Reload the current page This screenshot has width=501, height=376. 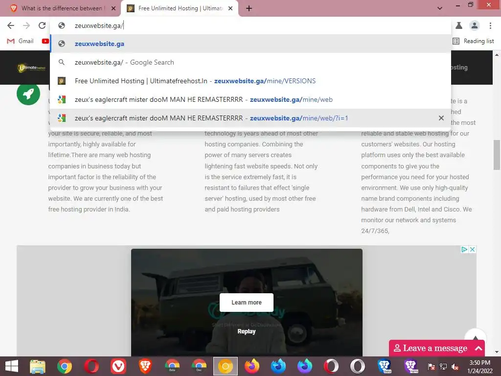42,25
